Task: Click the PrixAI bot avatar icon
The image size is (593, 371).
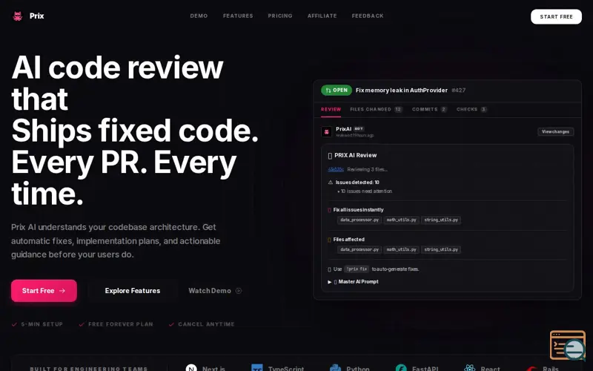Action: 326,132
